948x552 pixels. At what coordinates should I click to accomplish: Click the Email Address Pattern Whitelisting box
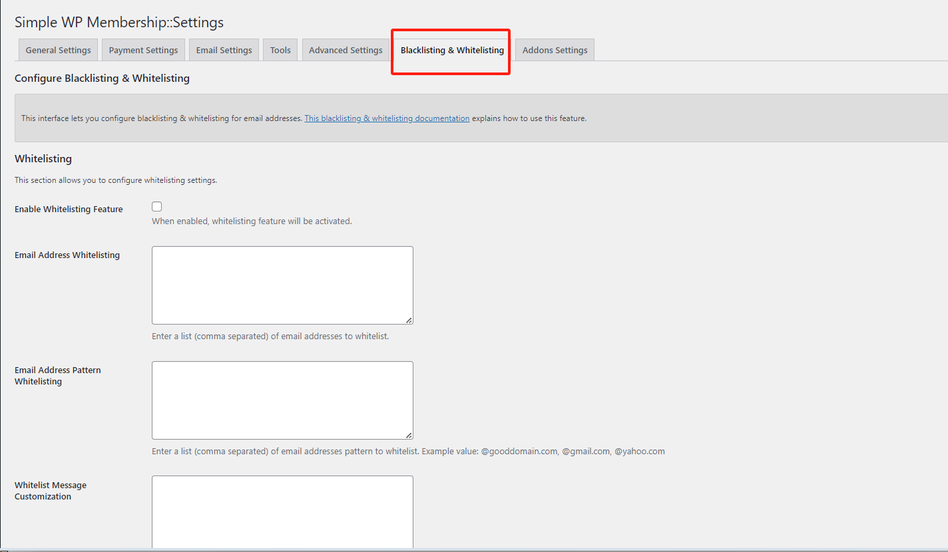tap(282, 399)
